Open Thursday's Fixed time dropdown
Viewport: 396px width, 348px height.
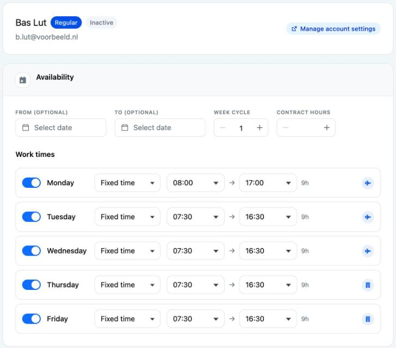click(127, 284)
